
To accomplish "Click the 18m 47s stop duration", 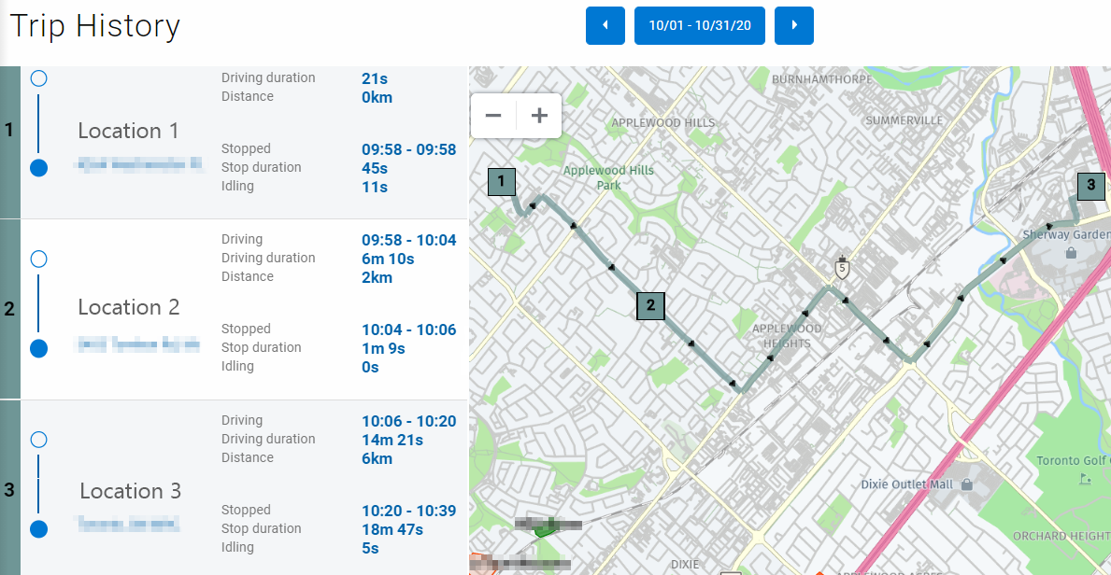I will click(x=392, y=529).
